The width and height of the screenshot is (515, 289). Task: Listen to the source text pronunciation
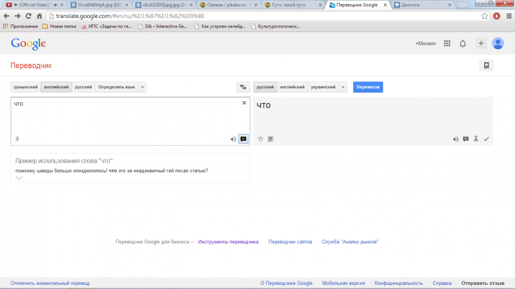[x=233, y=139]
